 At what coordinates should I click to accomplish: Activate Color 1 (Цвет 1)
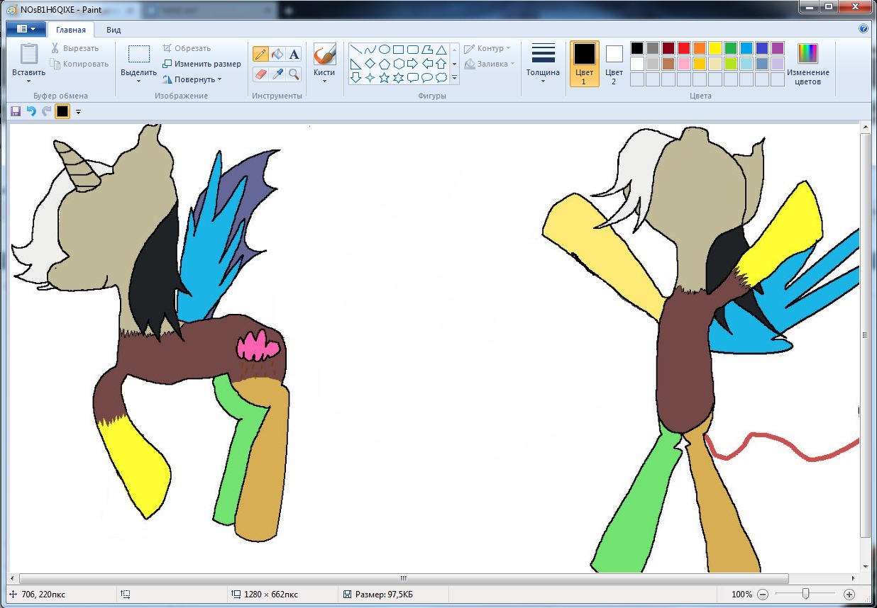pos(585,64)
